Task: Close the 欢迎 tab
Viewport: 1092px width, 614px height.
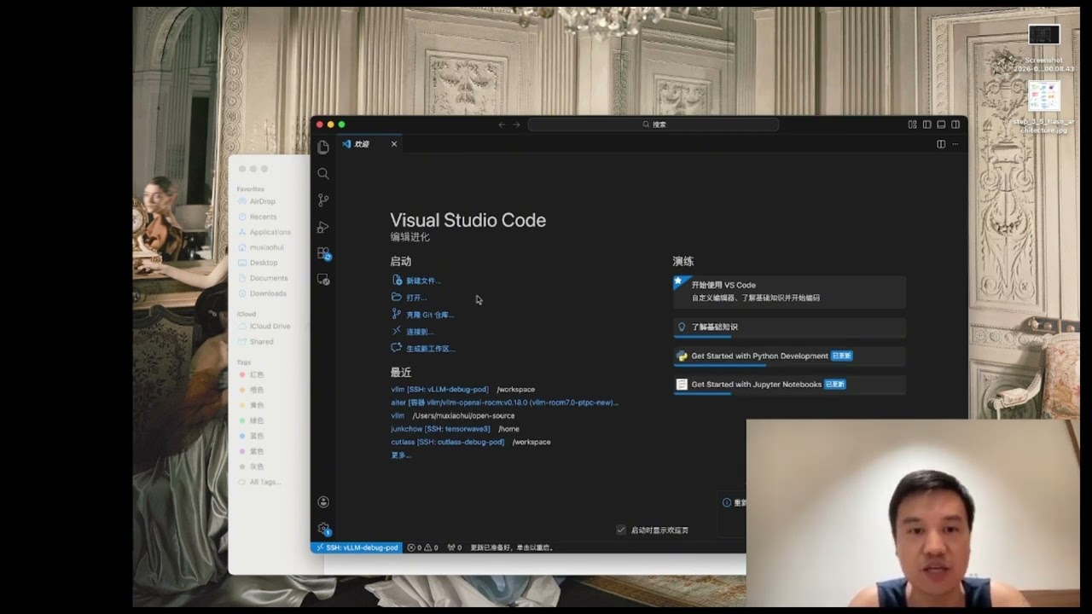Action: click(394, 144)
